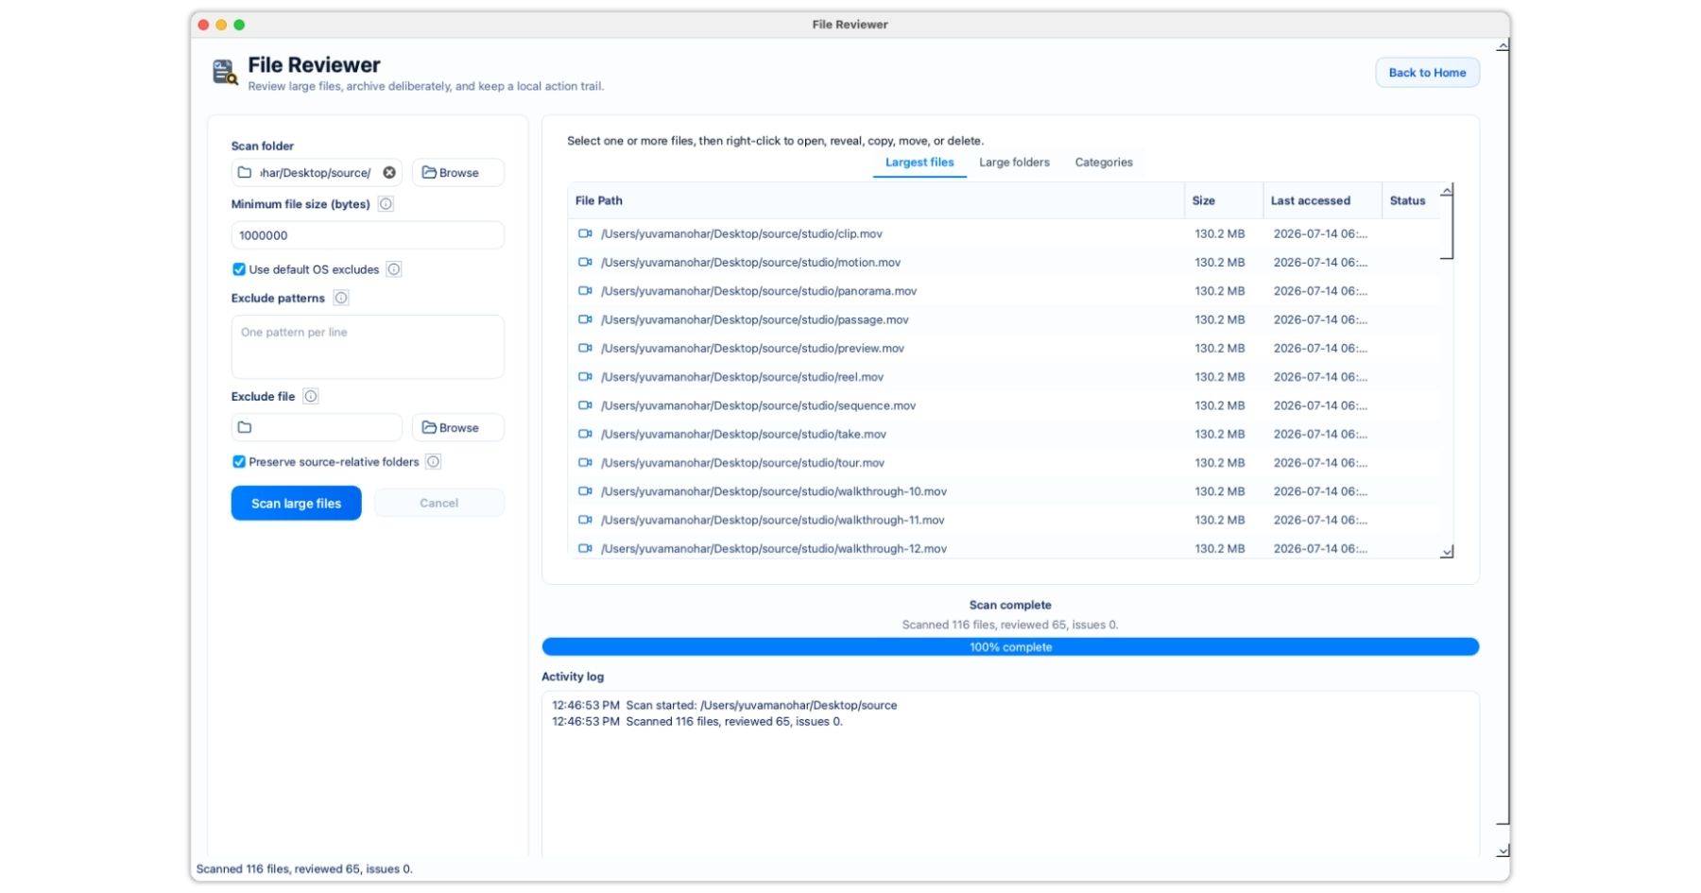Click video icon for clip.mov row
This screenshot has height=893, width=1701.
click(585, 233)
